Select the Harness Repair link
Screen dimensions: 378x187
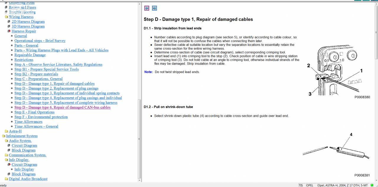[24, 31]
